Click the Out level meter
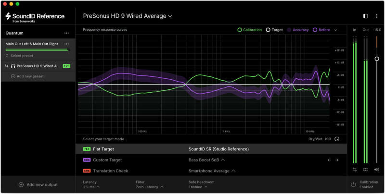Viewport: 385px width, 194px height. click(x=366, y=100)
